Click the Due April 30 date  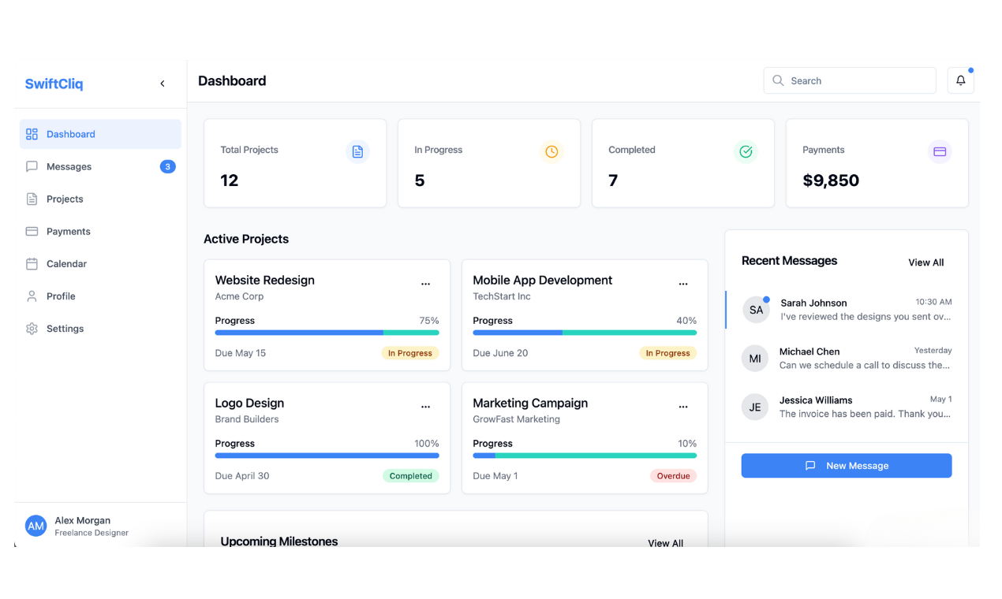[242, 476]
